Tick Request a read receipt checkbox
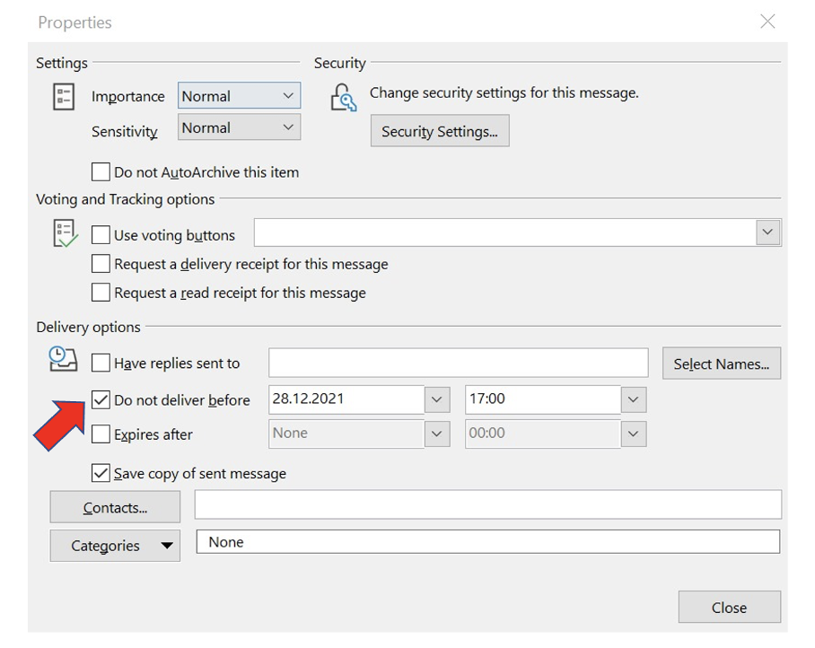 [x=101, y=293]
